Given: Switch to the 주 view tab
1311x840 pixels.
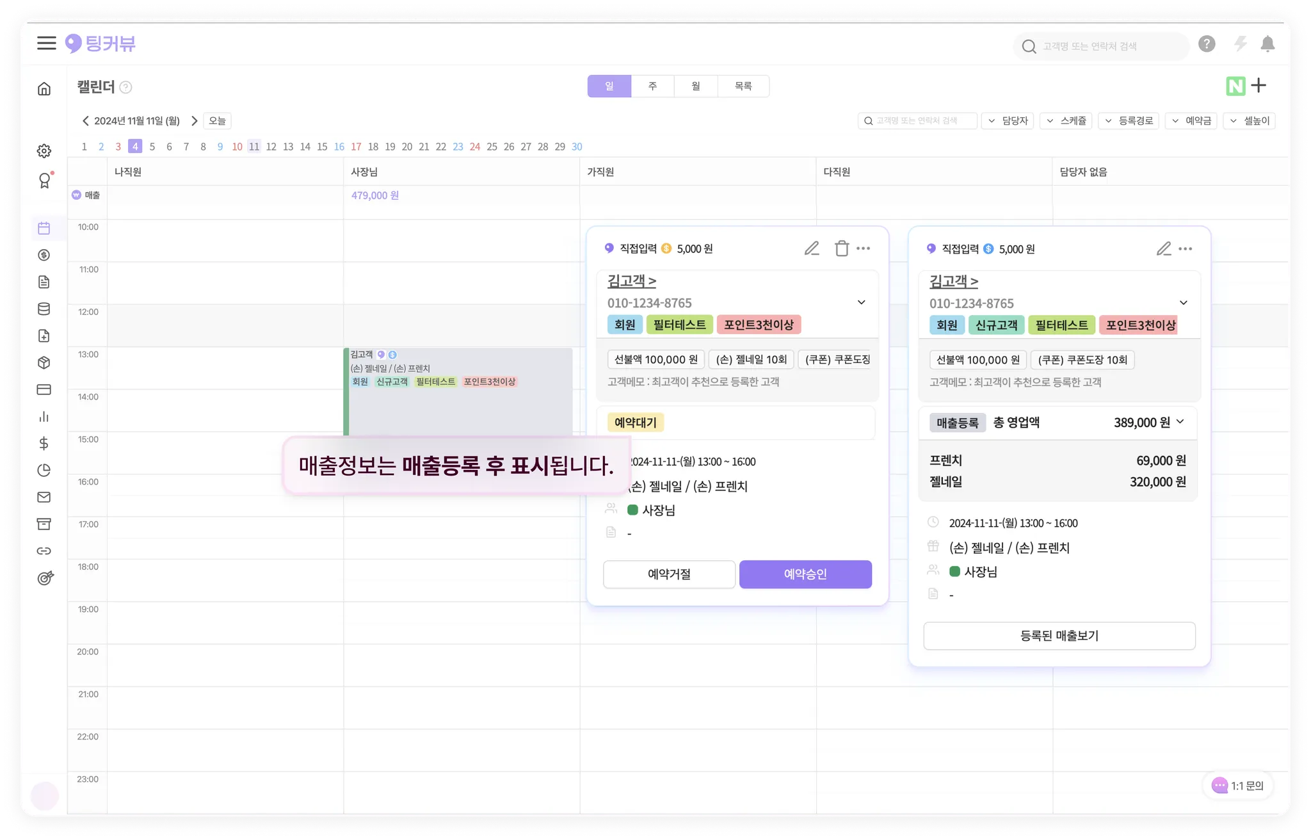Looking at the screenshot, I should [652, 86].
